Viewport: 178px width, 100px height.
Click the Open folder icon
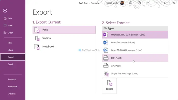point(5,33)
